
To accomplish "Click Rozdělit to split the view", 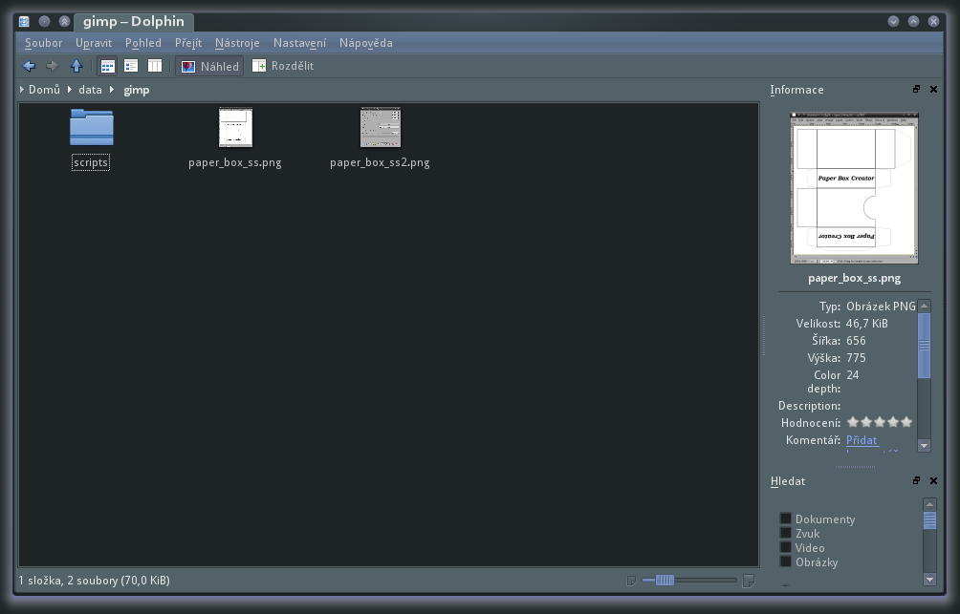I will (x=283, y=66).
